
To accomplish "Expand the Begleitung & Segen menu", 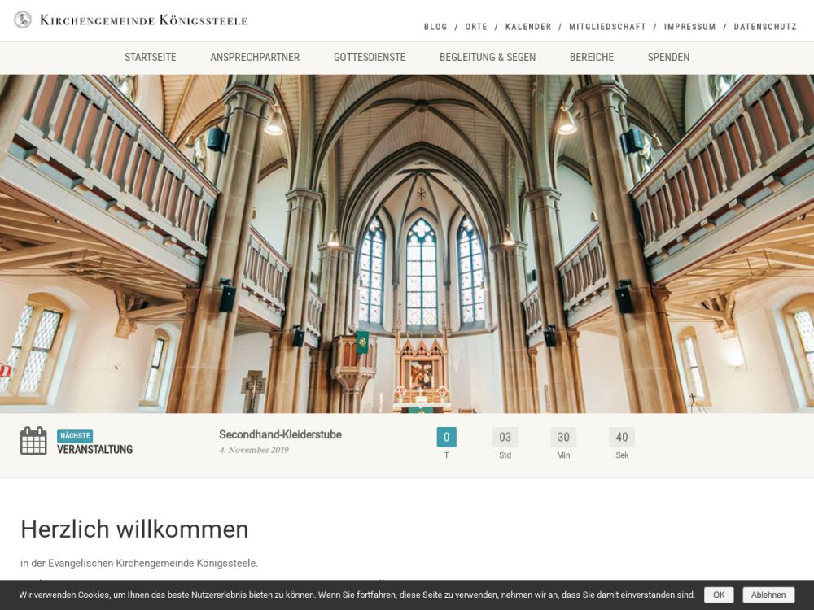I will (x=488, y=57).
